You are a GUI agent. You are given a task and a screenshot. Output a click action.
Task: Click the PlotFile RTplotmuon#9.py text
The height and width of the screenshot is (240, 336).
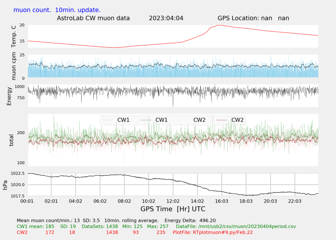pos(213,232)
